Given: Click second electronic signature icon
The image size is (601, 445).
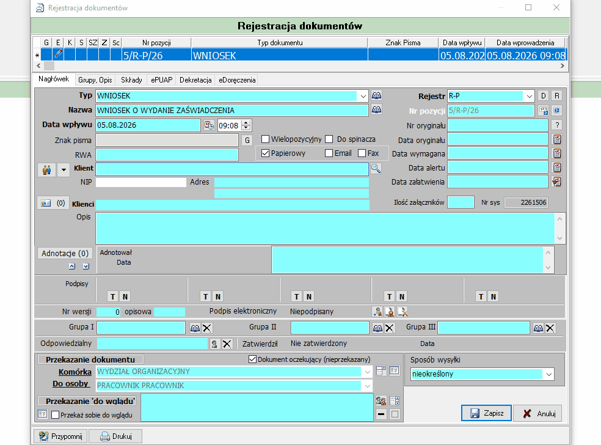Looking at the screenshot, I should tap(390, 312).
